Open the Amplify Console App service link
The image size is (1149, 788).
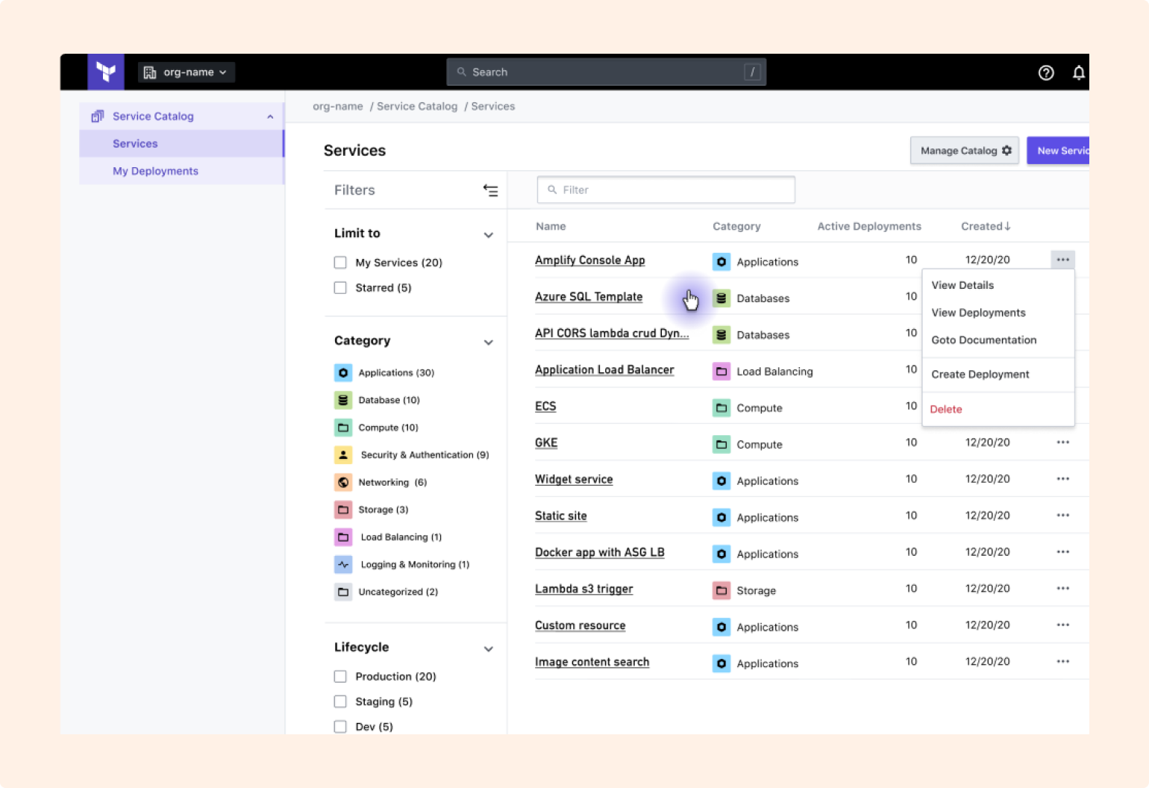590,260
